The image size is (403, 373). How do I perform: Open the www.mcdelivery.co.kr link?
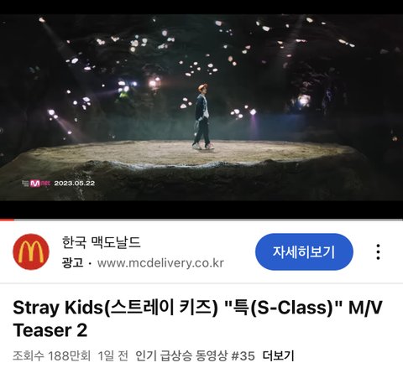(160, 263)
